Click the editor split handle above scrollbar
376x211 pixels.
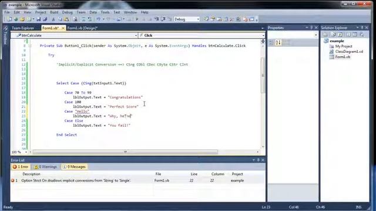[263, 41]
